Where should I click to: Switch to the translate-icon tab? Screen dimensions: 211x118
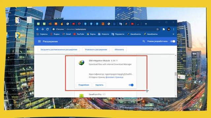(x=121, y=24)
